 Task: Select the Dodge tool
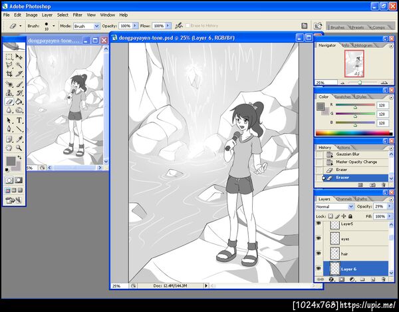coord(19,110)
